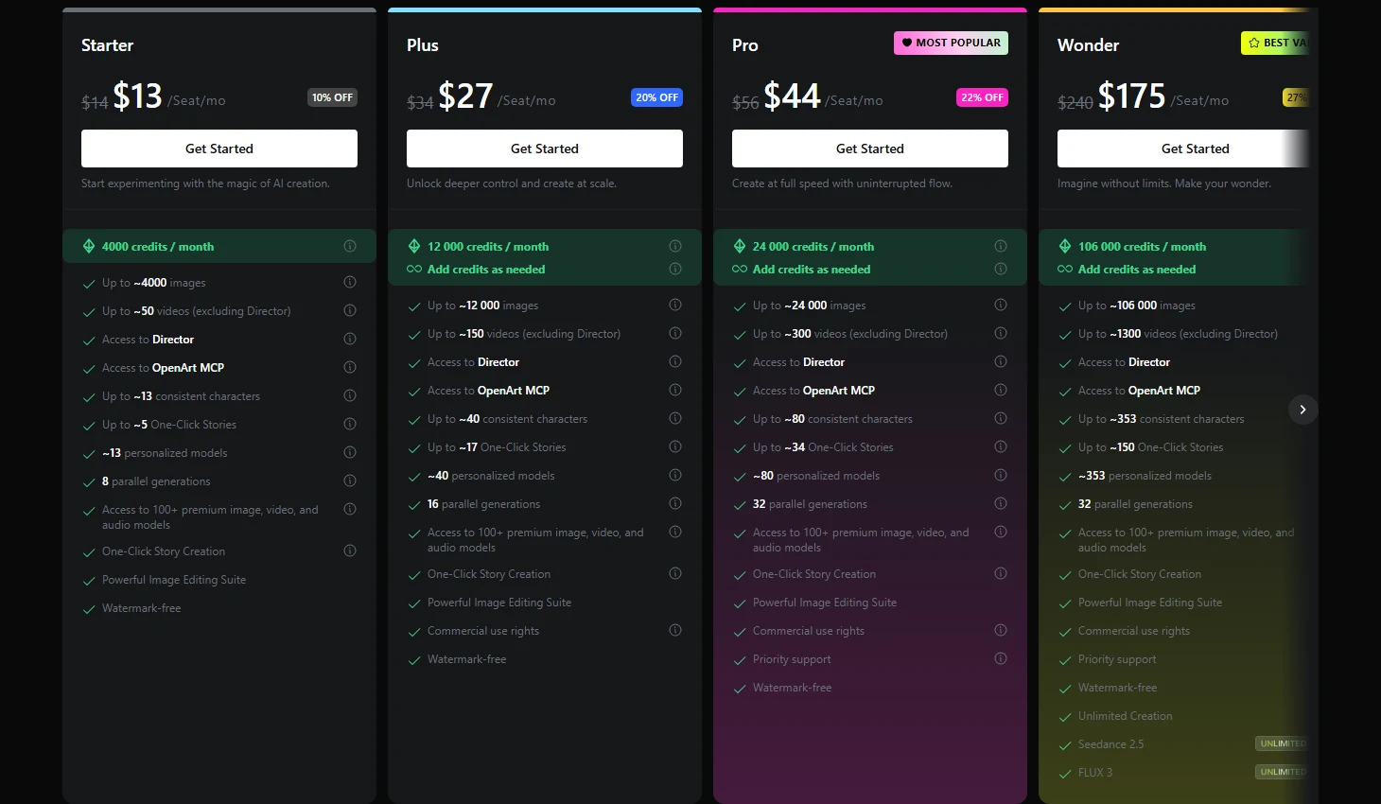Open info icon beside Starter OpenArt MCP
This screenshot has height=804, width=1381.
(350, 367)
